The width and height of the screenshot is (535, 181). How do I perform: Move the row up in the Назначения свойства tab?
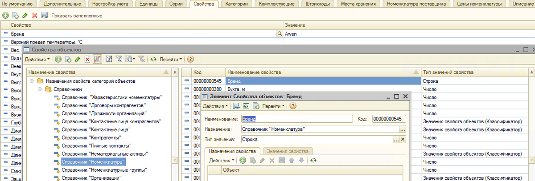[x=292, y=160]
